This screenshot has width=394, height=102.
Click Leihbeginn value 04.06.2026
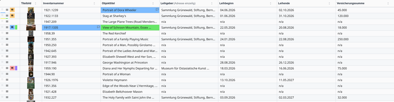[228, 10]
